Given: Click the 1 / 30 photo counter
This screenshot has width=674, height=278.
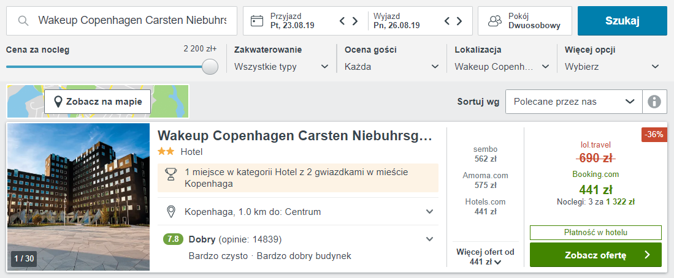Looking at the screenshot, I should tap(24, 258).
